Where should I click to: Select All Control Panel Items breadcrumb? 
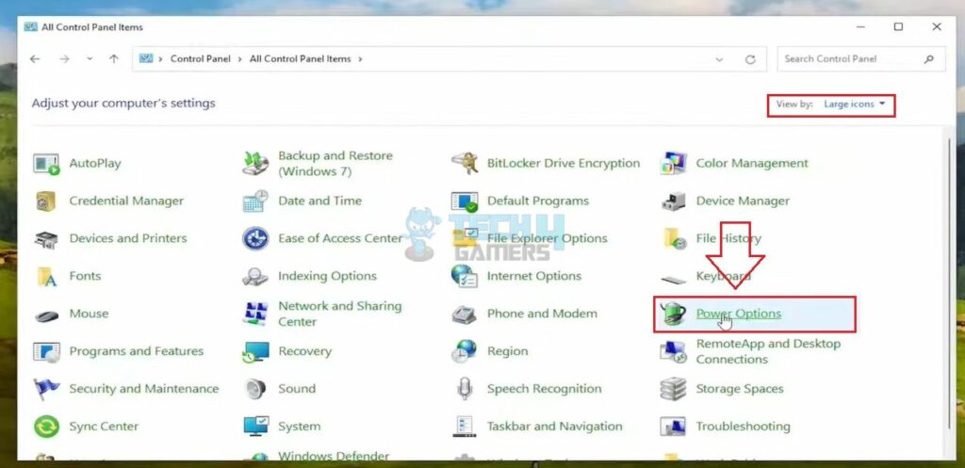tap(301, 59)
